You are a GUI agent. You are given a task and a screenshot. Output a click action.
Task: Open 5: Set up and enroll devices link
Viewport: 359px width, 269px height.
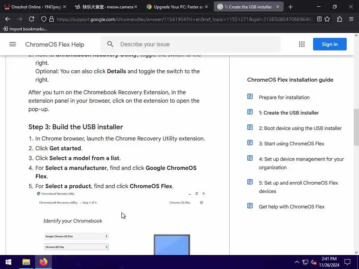click(x=298, y=187)
